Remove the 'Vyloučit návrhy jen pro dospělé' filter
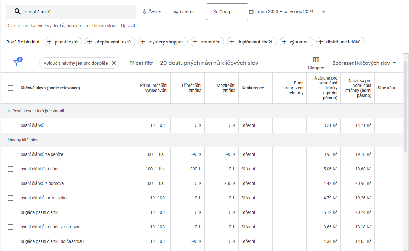The width and height of the screenshot is (409, 251). pos(114,63)
